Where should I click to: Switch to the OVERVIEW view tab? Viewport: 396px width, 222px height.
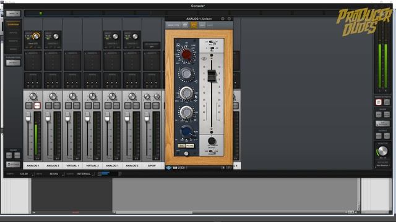point(13,25)
